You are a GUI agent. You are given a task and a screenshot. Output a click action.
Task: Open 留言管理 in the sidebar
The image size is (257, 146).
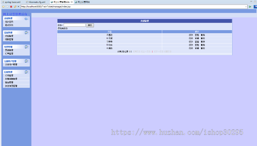click(x=9, y=82)
